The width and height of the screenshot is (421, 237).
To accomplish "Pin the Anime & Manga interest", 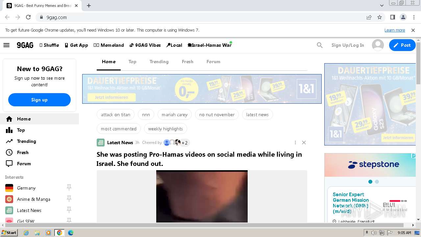I will pyautogui.click(x=69, y=199).
